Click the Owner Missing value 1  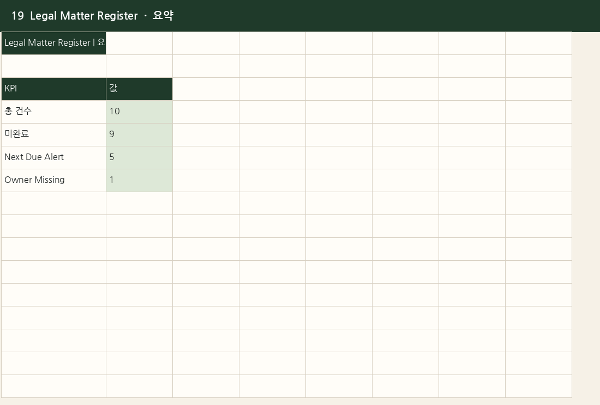[x=139, y=181]
